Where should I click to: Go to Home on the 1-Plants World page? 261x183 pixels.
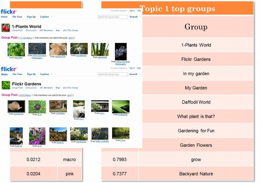coord(4,17)
